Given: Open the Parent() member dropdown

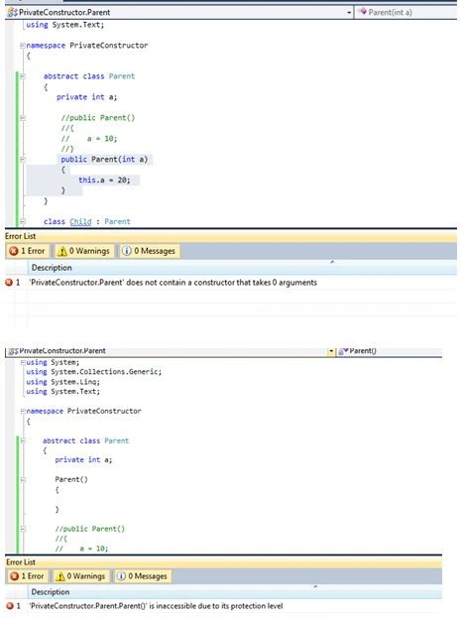Looking at the screenshot, I should pos(389,351).
